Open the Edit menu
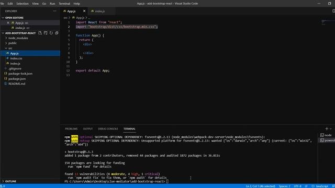The image size is (335, 188). [x=10, y=4]
